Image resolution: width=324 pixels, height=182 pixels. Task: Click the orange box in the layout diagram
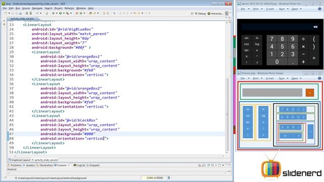coord(310,93)
